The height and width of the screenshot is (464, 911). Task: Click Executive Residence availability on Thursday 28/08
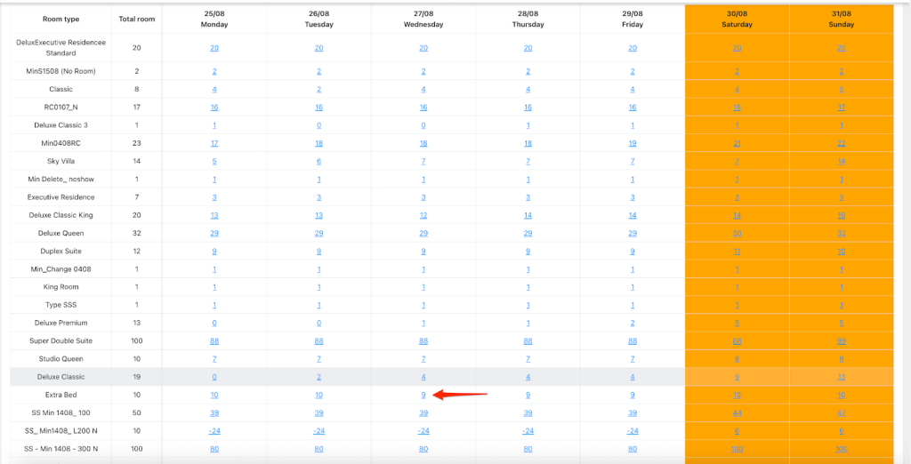[528, 197]
